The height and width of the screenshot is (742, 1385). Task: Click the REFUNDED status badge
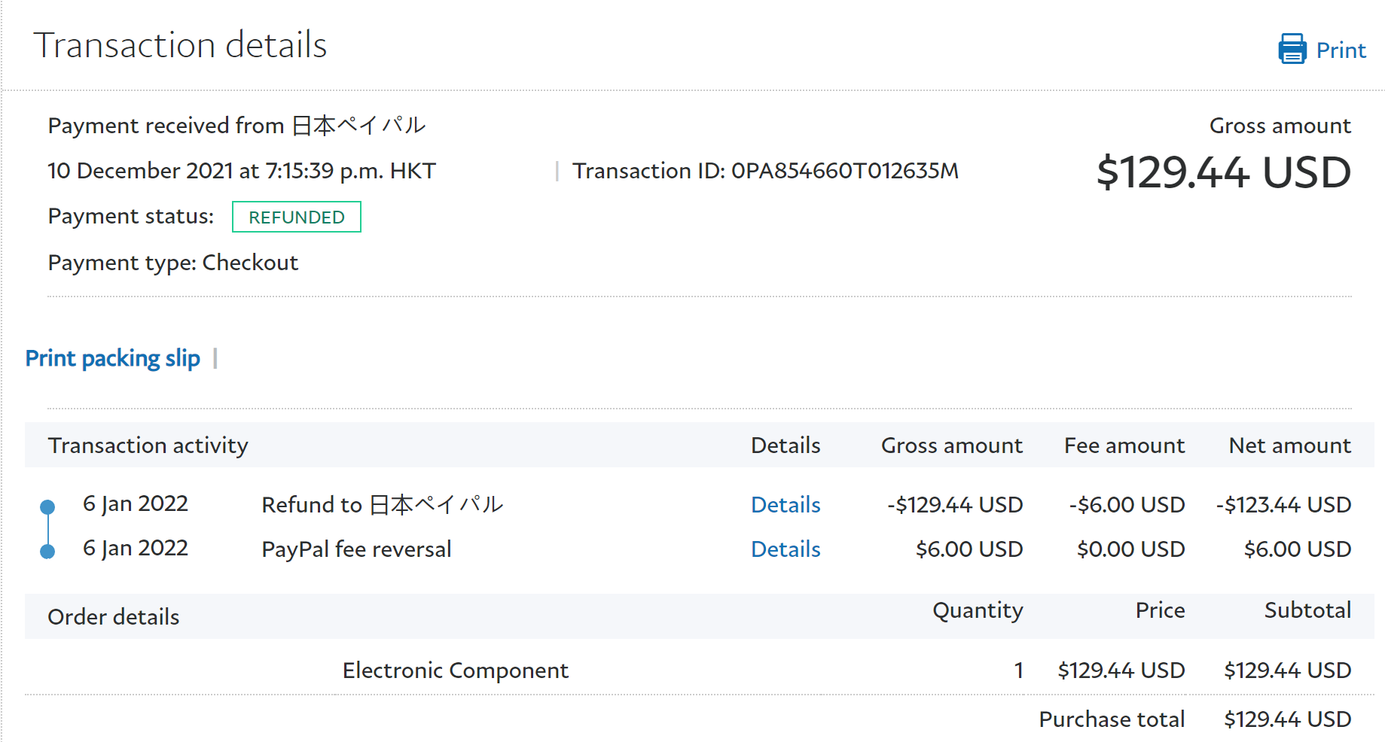click(x=296, y=217)
